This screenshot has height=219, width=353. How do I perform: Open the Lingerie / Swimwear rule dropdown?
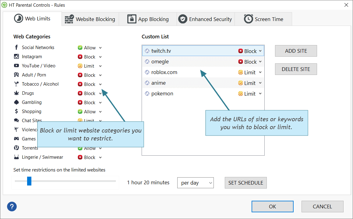tap(101, 157)
